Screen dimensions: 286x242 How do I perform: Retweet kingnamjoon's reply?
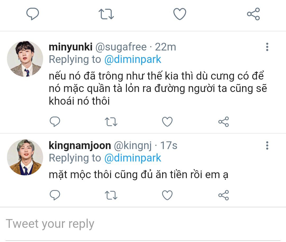point(111,195)
